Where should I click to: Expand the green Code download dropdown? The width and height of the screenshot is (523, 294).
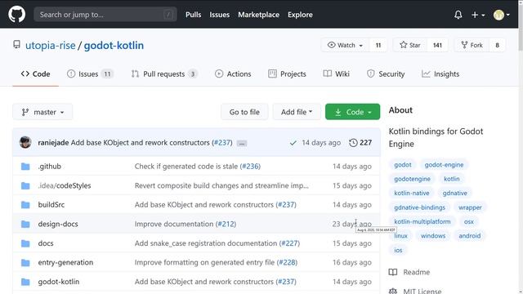352,112
